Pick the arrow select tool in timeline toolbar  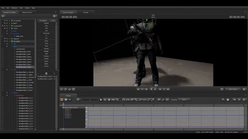tap(101, 100)
